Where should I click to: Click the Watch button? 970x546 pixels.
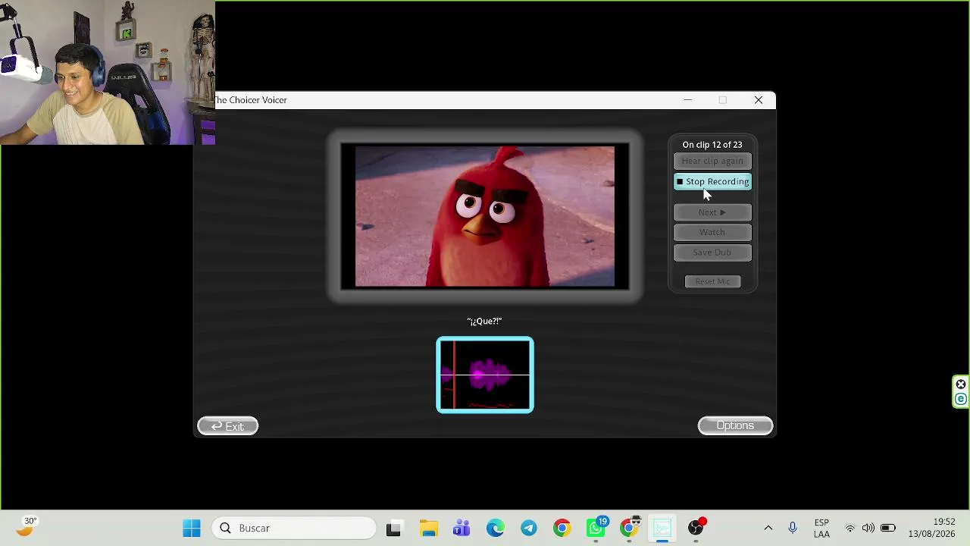click(712, 232)
